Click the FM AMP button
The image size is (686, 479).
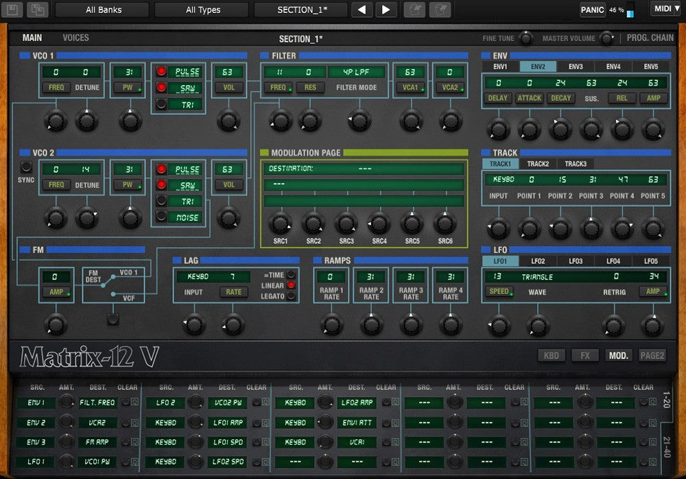[56, 291]
